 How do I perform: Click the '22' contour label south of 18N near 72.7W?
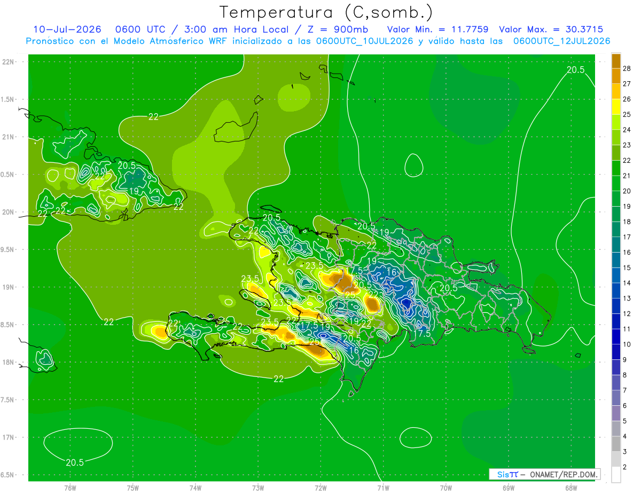pyautogui.click(x=278, y=379)
